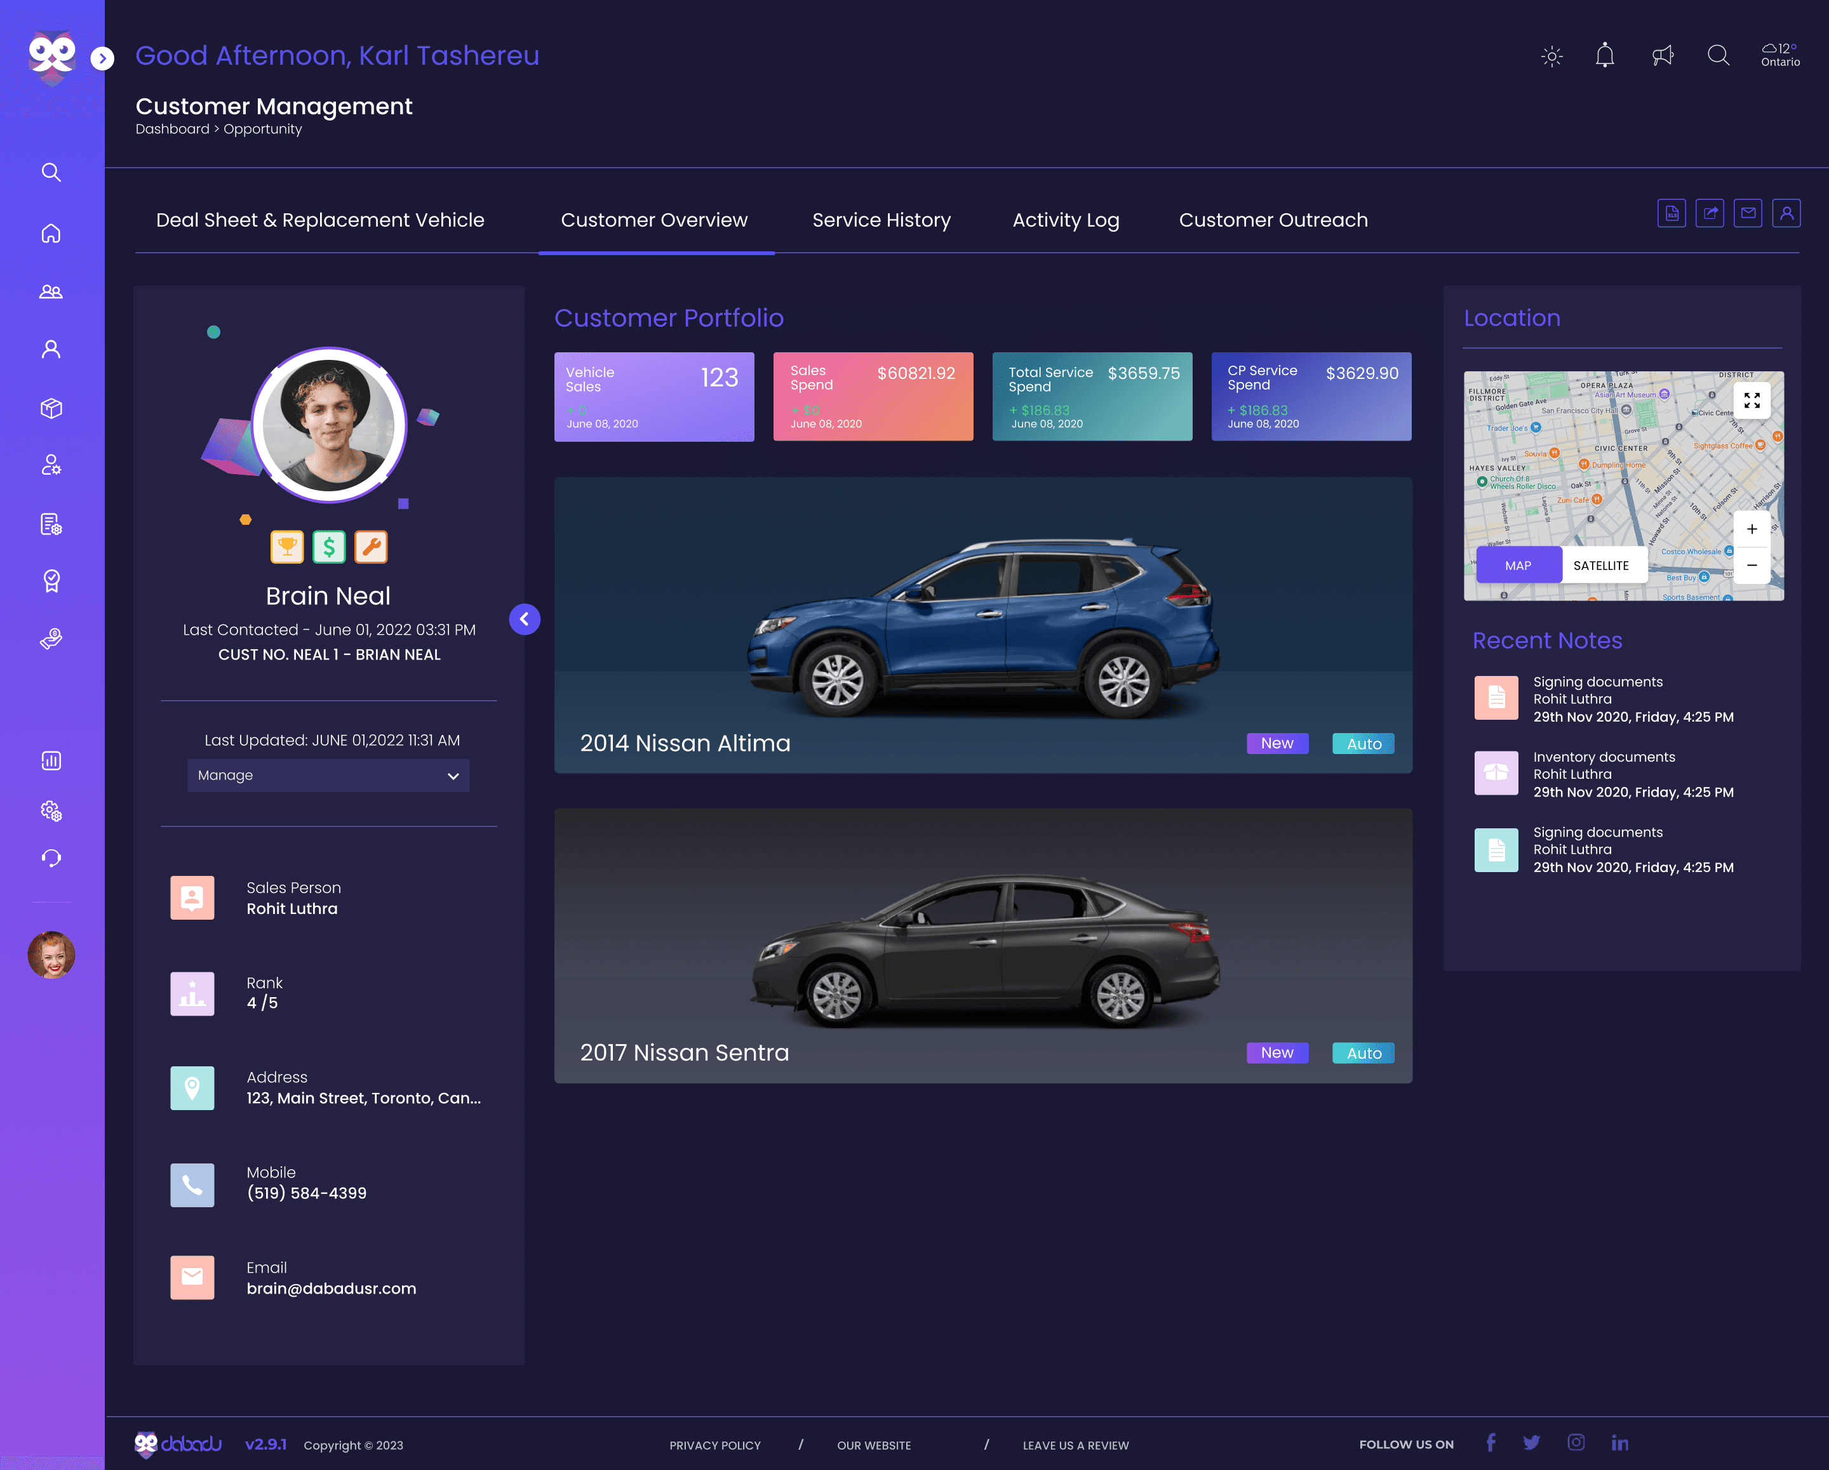Click the trophy badge under the profile photo
This screenshot has width=1829, height=1470.
287,546
